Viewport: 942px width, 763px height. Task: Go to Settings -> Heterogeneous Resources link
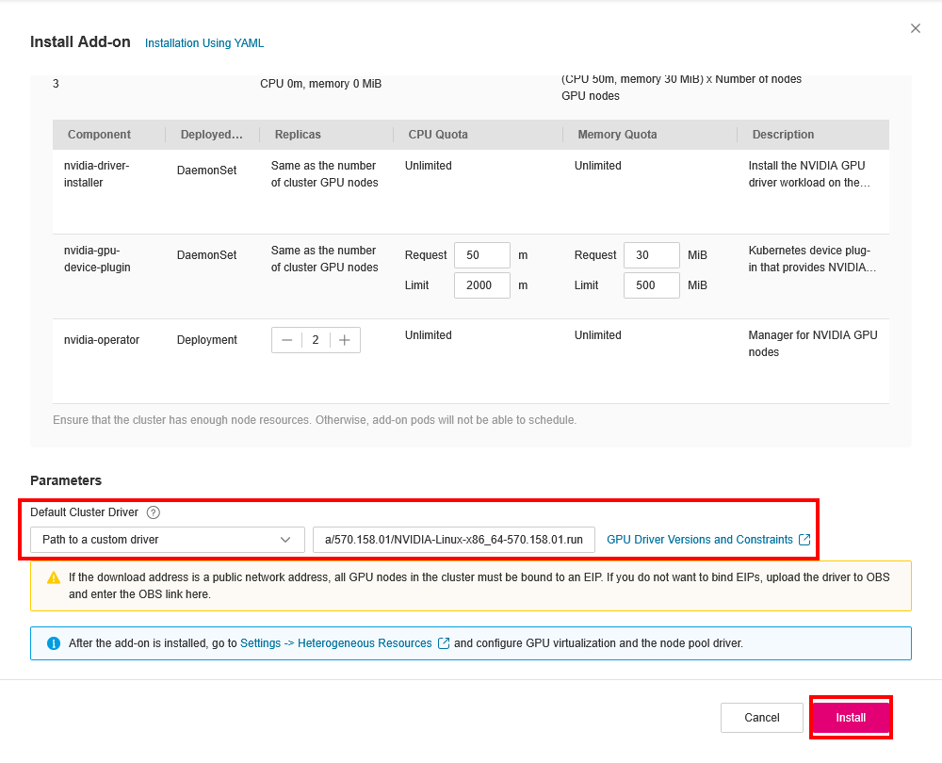(x=336, y=643)
